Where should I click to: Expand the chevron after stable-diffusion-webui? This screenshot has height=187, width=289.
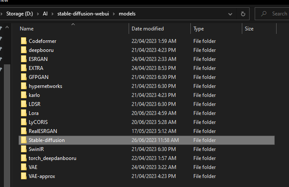click(114, 14)
